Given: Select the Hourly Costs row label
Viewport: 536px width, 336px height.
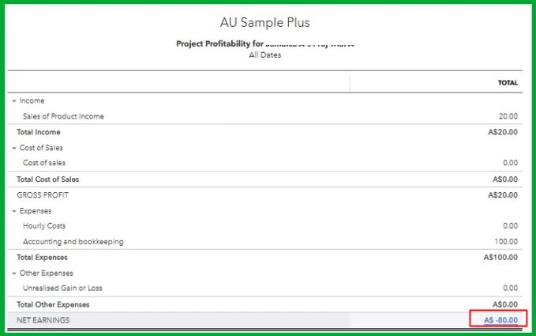Looking at the screenshot, I should coord(44,225).
